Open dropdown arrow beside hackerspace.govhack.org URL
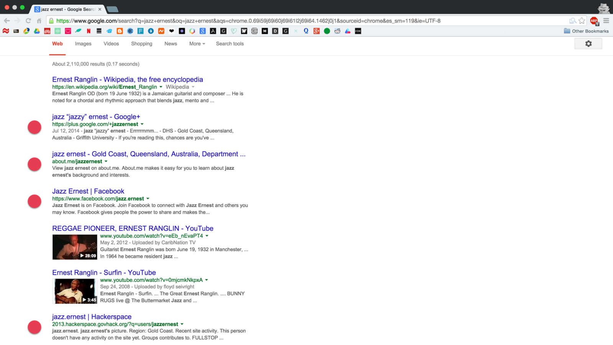 pos(182,324)
